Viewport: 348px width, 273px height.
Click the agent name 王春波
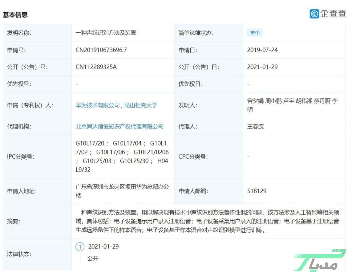click(255, 127)
